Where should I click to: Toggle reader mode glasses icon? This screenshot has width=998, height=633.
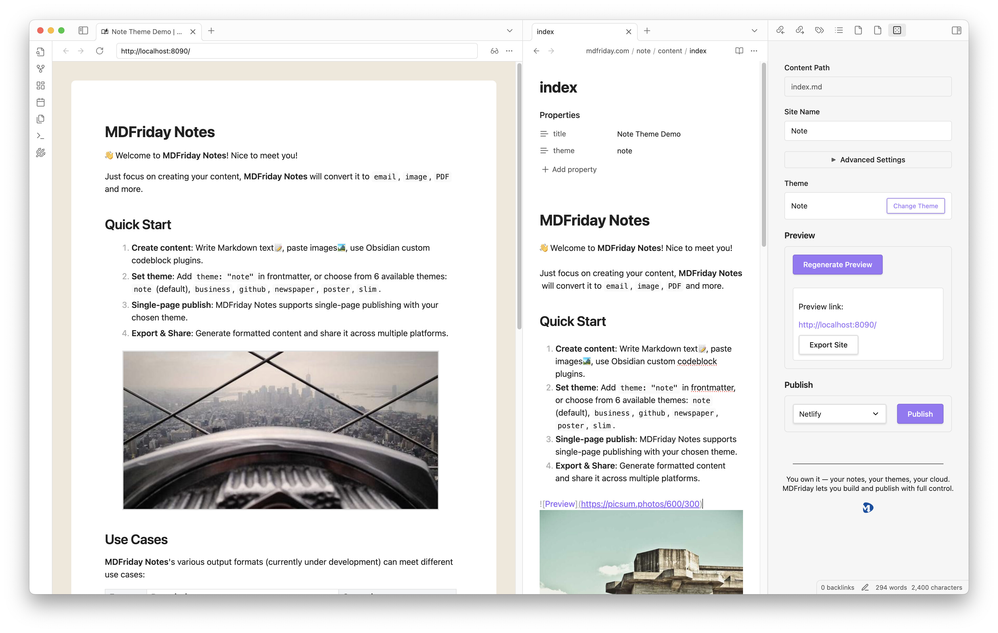(x=495, y=51)
